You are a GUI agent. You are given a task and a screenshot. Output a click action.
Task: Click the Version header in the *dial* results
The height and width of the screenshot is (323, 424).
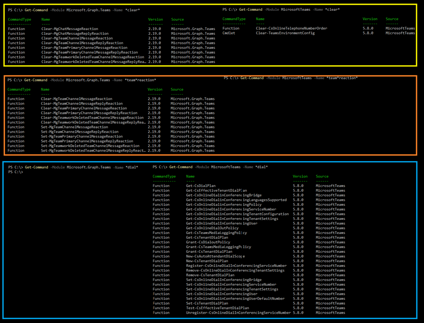click(x=300, y=177)
